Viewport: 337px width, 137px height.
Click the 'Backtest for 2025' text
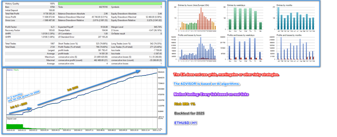pos(190,113)
